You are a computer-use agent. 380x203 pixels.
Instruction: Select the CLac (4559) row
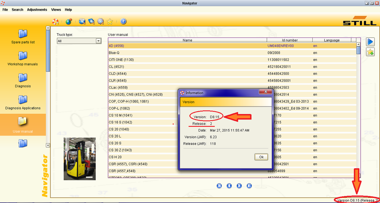[232, 88]
